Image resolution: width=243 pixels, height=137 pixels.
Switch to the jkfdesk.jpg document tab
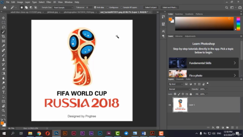52,12
